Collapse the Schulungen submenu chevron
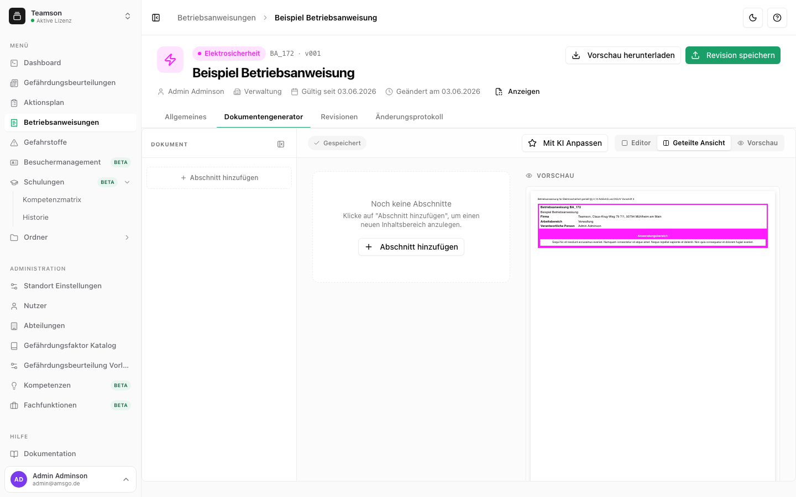796x497 pixels. [x=127, y=182]
